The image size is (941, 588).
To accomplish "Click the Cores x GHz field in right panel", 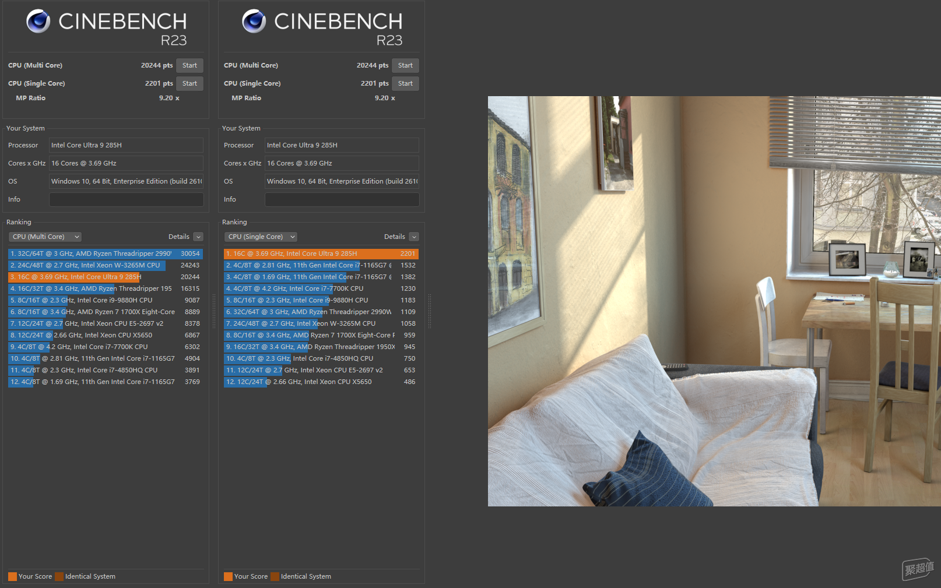I will click(342, 163).
